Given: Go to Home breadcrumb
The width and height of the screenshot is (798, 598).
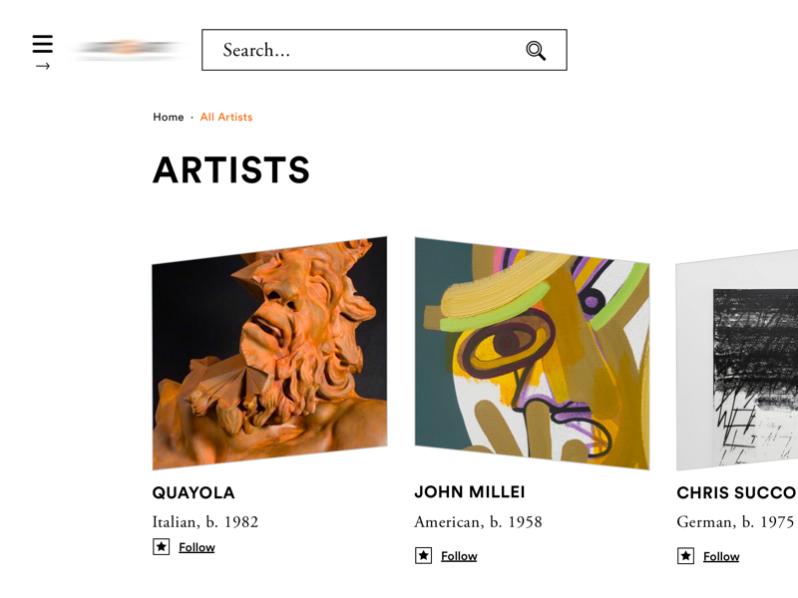Looking at the screenshot, I should coord(168,117).
